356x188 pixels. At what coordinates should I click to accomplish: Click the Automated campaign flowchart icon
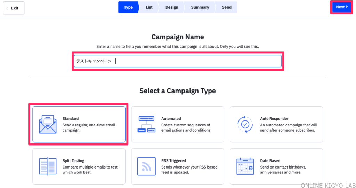tap(146, 124)
